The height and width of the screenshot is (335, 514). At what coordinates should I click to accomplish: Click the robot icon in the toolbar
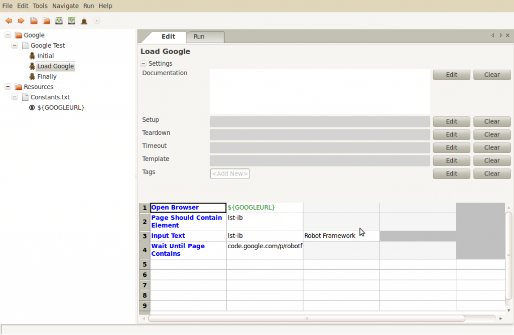tap(84, 21)
